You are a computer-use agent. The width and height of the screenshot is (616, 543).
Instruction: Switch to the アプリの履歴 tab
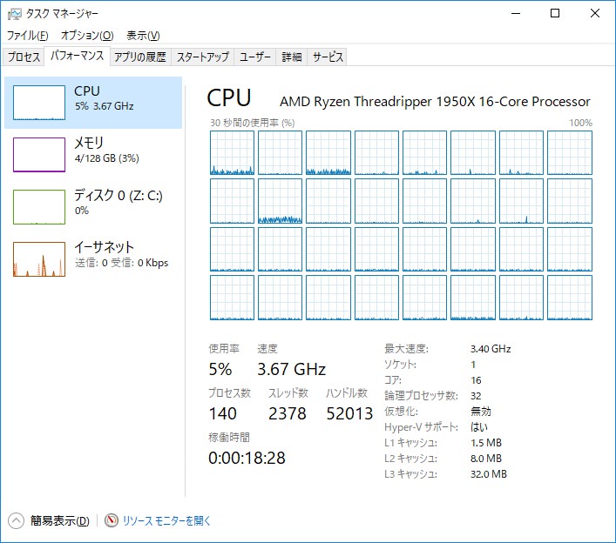(140, 57)
